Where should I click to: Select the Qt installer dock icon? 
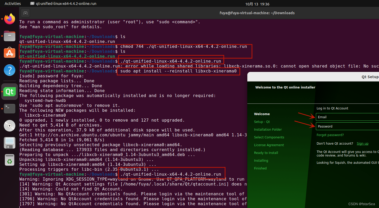tap(10, 92)
